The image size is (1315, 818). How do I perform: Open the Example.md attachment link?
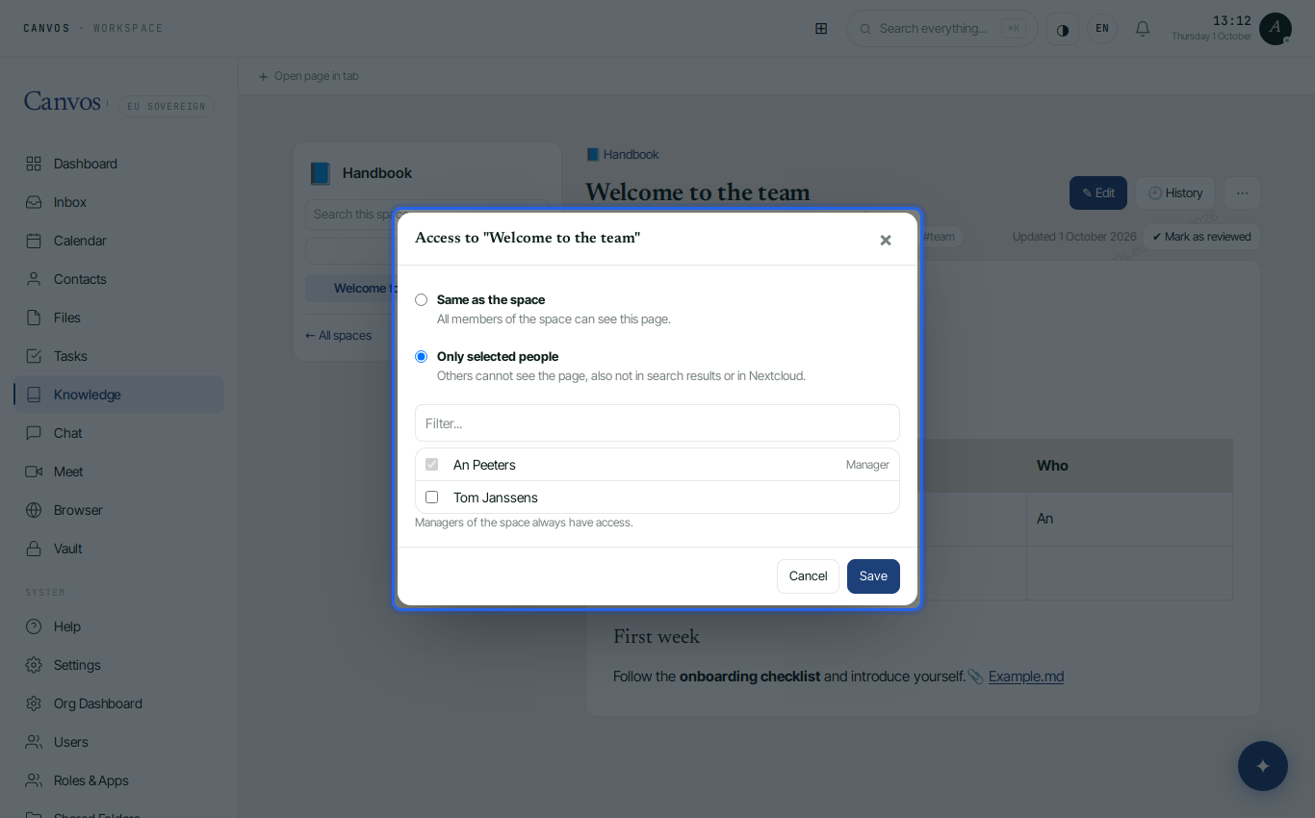1026,677
